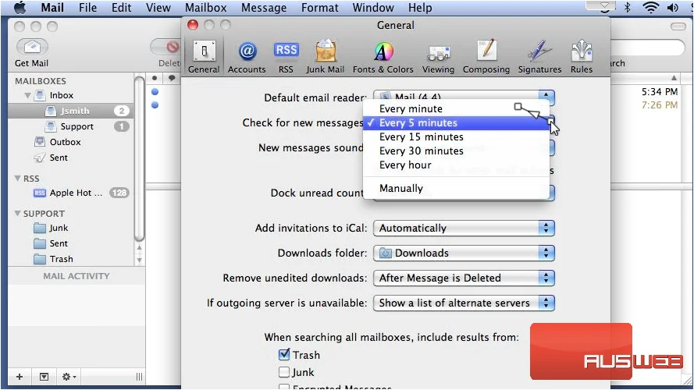Open the Add invitations to iCal dropdown
Image resolution: width=694 pixels, height=390 pixels.
click(x=464, y=229)
